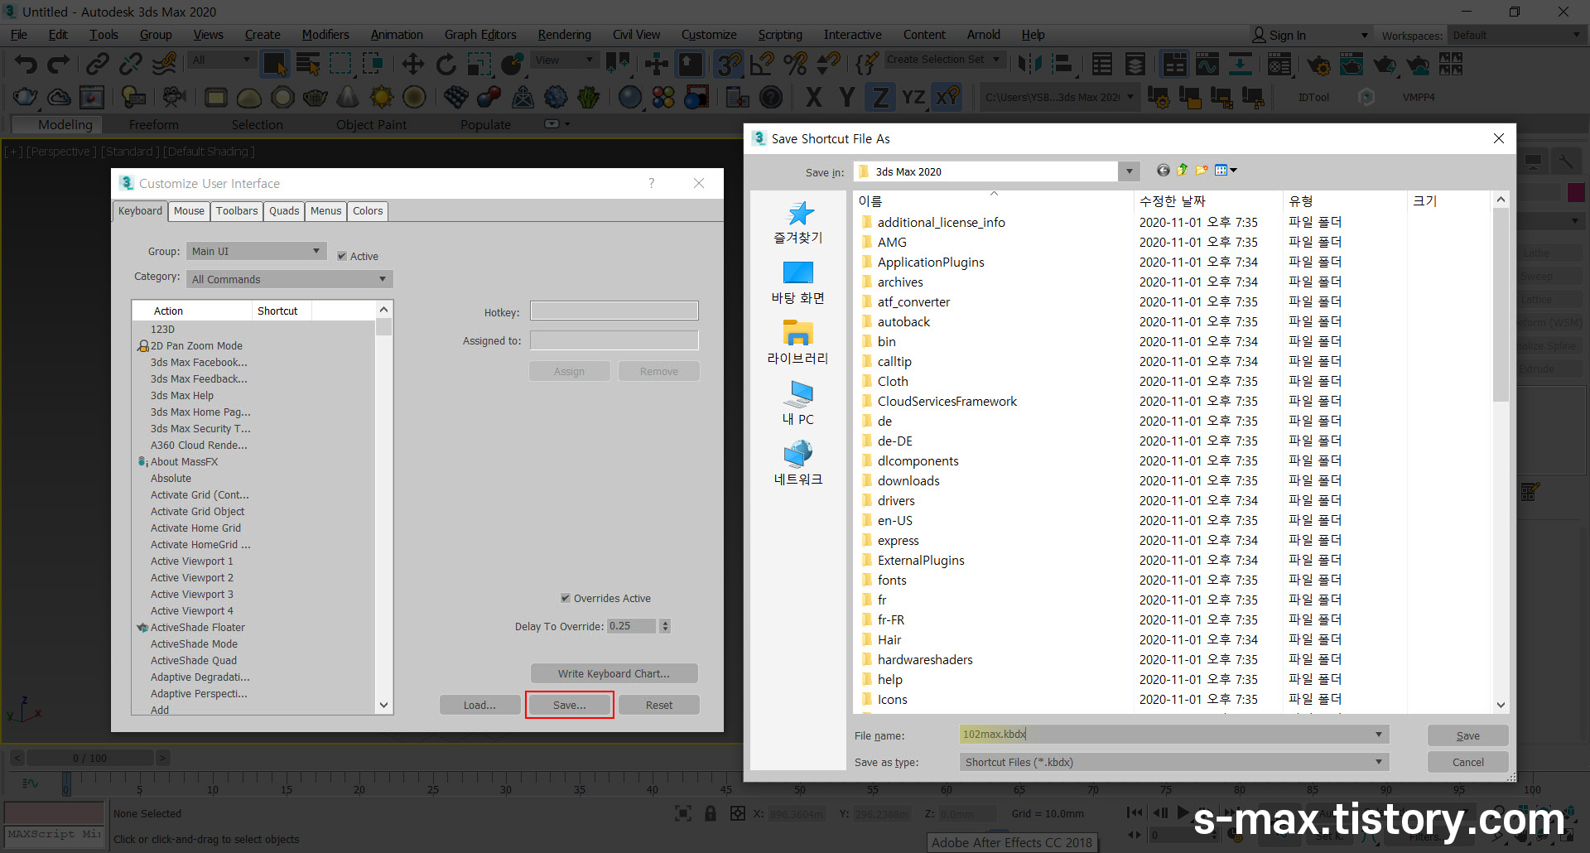Open the Rendered Frame Window icon
This screenshot has width=1590, height=853.
[x=1351, y=64]
